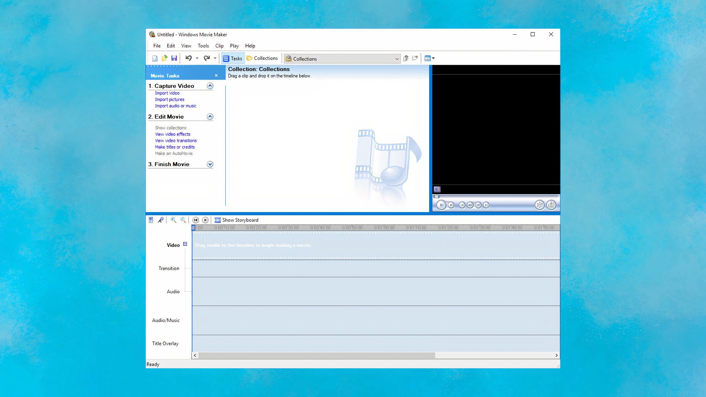Click the Redo icon
The width and height of the screenshot is (706, 397).
208,58
